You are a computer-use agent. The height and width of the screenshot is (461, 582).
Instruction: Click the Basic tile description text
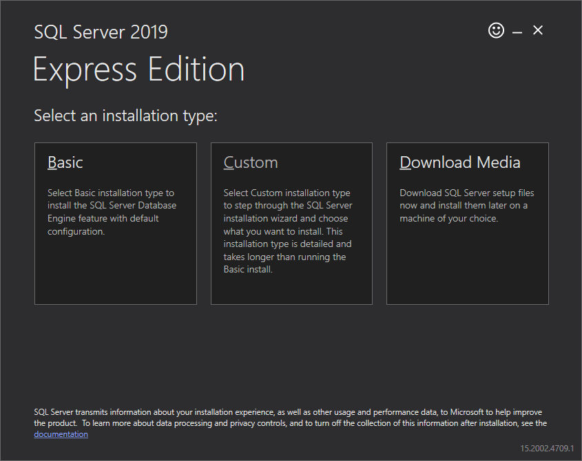coord(112,212)
